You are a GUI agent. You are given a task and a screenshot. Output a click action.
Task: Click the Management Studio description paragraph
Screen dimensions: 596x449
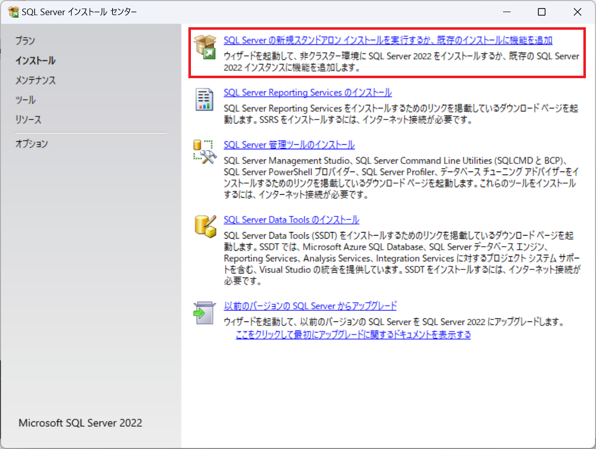pos(401,178)
